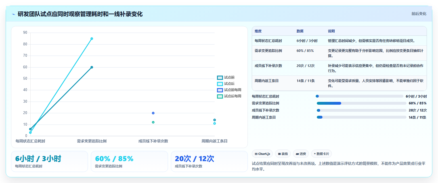Screen dimensions: 438x183
Task: Click the 数据 column header
Action: 300,31
